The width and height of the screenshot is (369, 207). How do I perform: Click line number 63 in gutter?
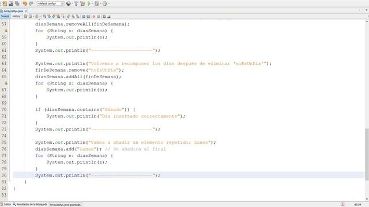click(x=4, y=63)
